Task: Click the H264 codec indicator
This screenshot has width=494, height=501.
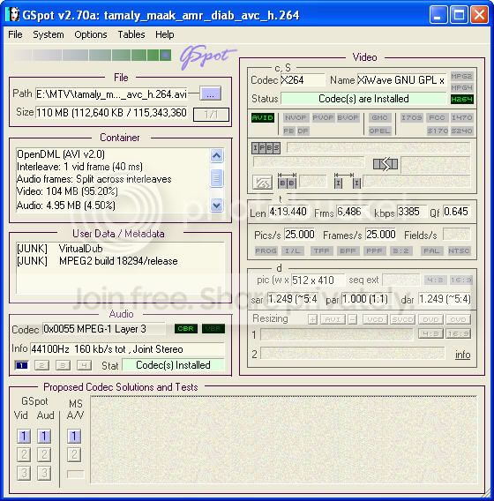Action: [x=461, y=99]
